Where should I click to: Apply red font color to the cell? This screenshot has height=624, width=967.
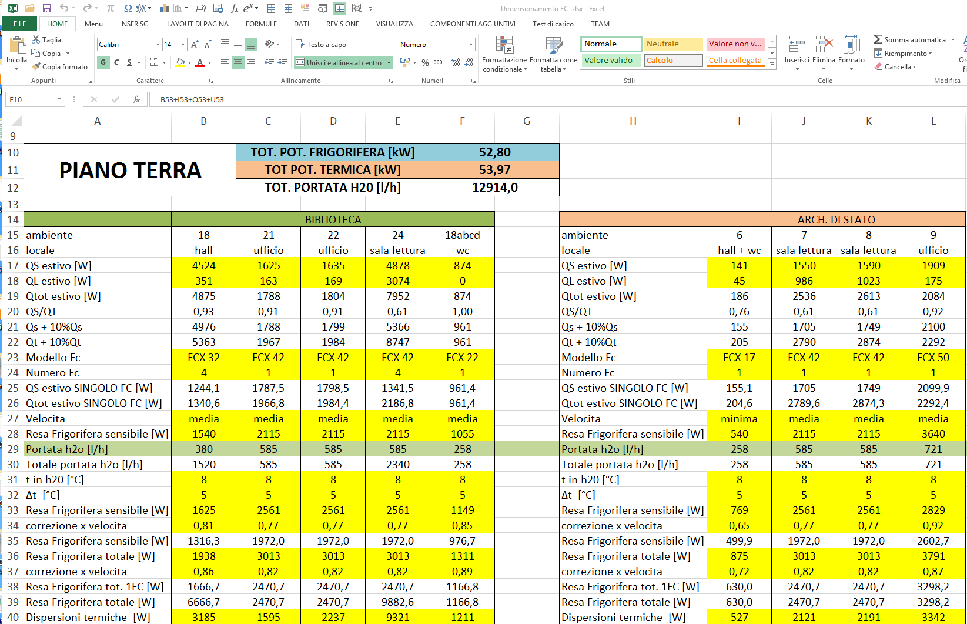coord(200,62)
